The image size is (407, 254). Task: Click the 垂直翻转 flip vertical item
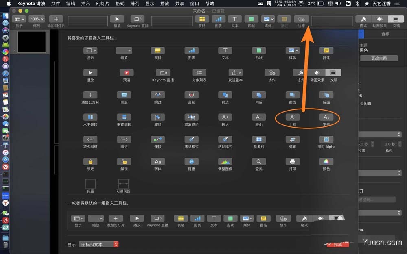point(124,117)
